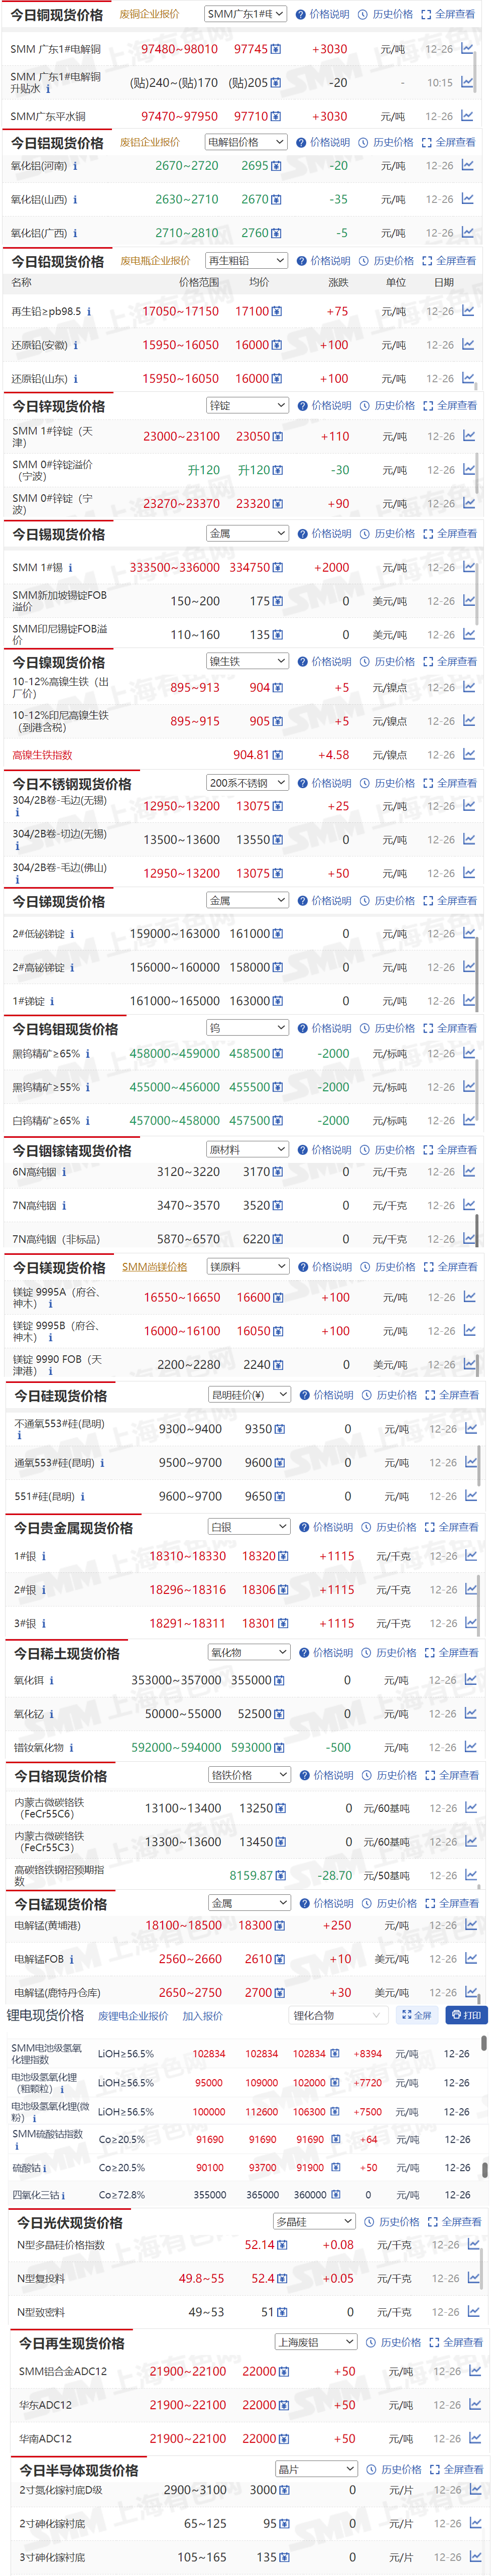Open the SMM尚镁价格 link

154,1267
